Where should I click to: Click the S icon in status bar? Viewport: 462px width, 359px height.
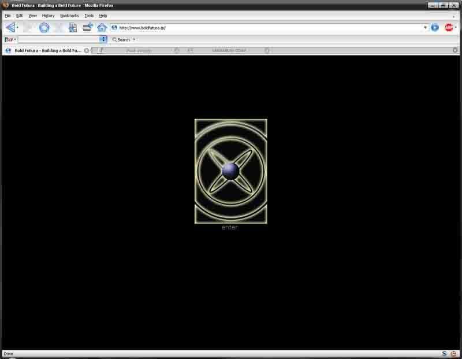click(x=444, y=353)
